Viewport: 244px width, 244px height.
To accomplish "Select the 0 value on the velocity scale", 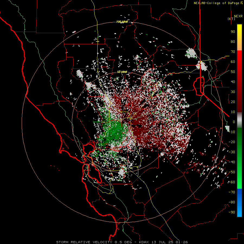I will 234,122.
